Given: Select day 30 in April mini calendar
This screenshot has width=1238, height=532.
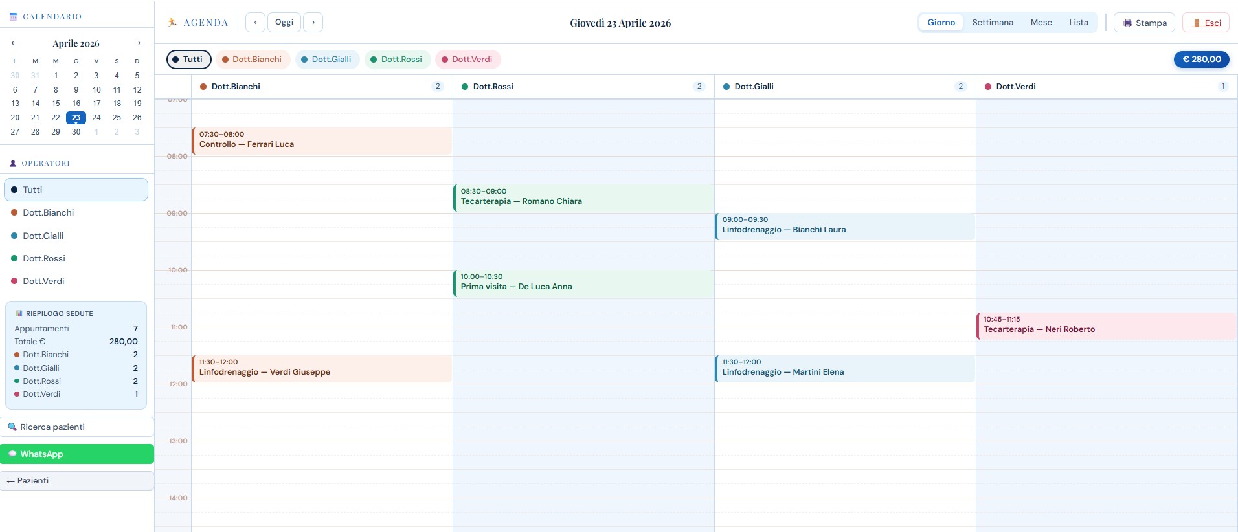Looking at the screenshot, I should tap(76, 132).
